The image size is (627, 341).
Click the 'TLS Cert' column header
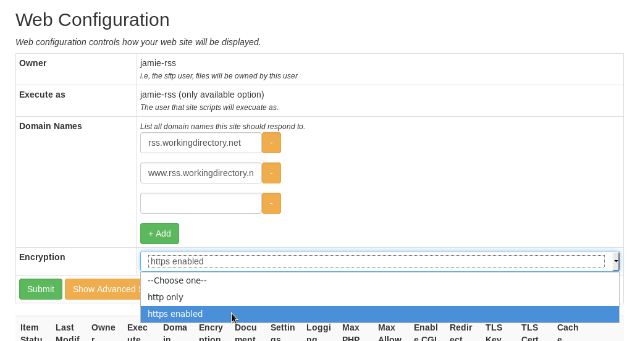click(530, 332)
